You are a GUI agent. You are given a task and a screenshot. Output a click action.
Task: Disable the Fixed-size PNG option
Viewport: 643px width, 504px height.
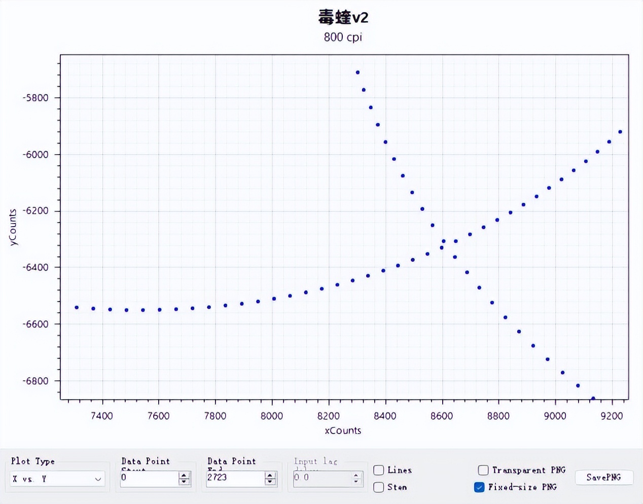click(x=479, y=487)
